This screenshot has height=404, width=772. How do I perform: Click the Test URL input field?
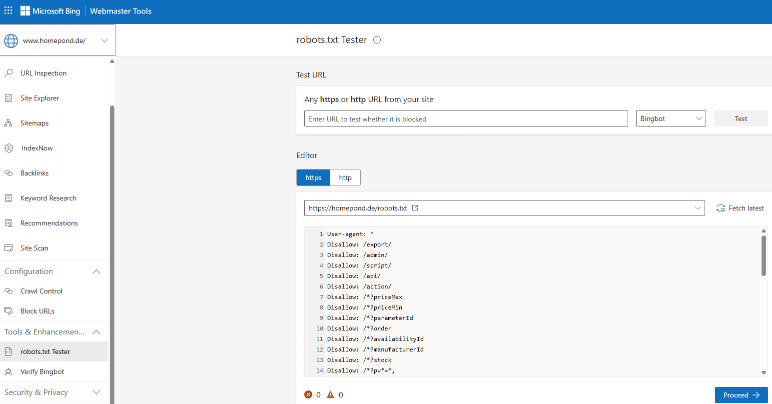(466, 119)
